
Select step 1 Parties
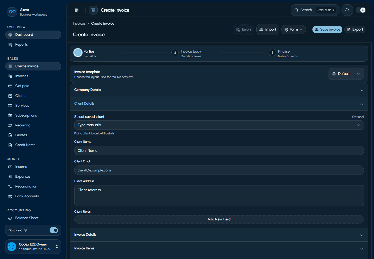tap(85, 54)
